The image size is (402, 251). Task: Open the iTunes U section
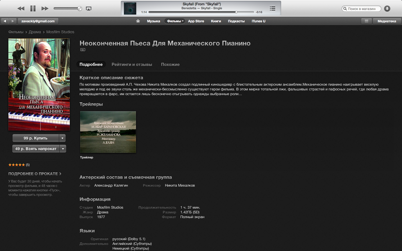(259, 21)
